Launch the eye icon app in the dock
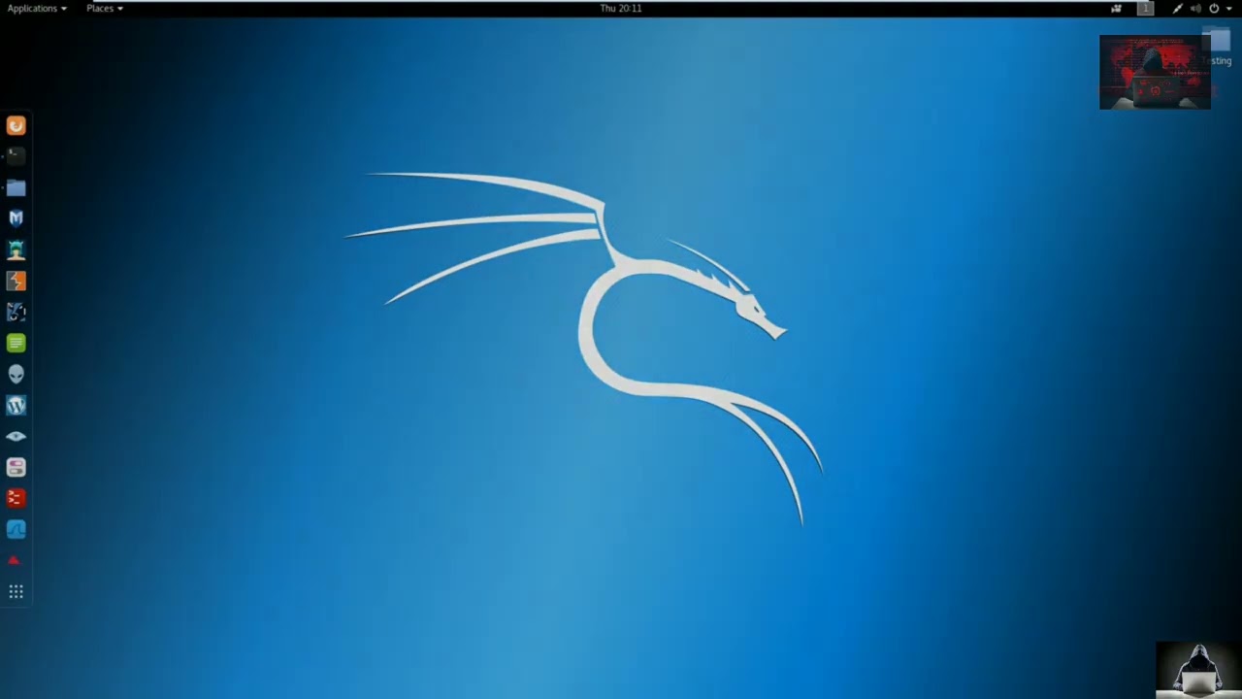This screenshot has width=1242, height=699. [x=16, y=436]
